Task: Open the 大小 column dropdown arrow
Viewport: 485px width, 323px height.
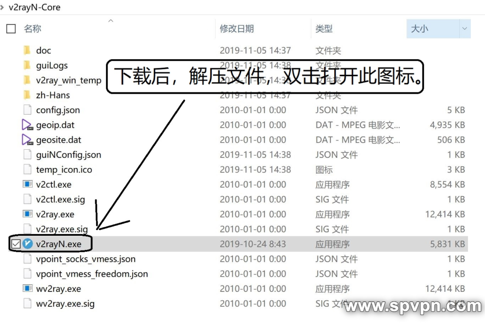Action: coord(464,29)
